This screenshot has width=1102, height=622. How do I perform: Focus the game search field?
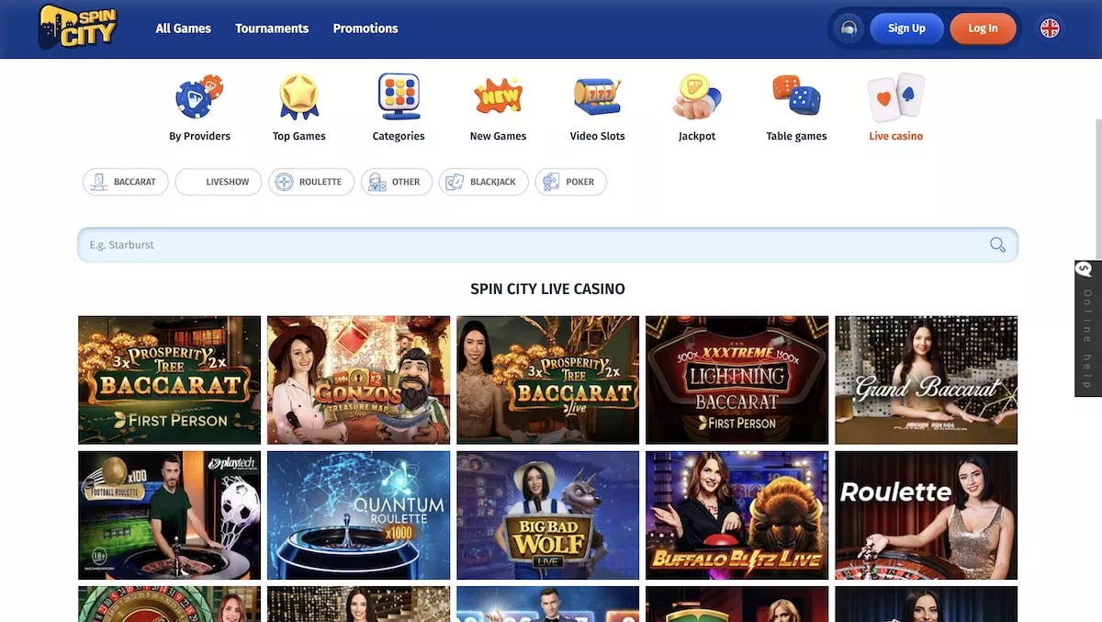(533, 245)
